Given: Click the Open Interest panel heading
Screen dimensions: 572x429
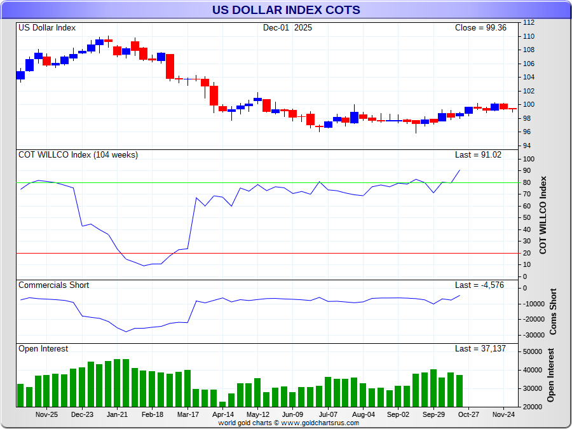Looking at the screenshot, I should 43,349.
